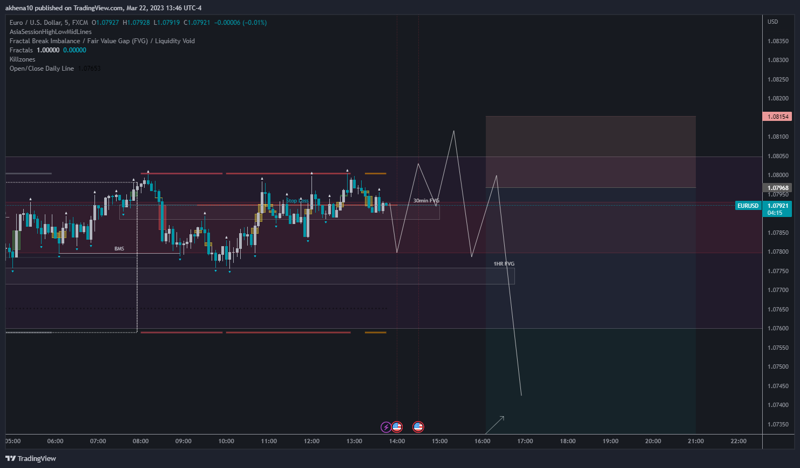Image resolution: width=800 pixels, height=468 pixels.
Task: Click the 19:00 time axis label
Action: coord(611,441)
